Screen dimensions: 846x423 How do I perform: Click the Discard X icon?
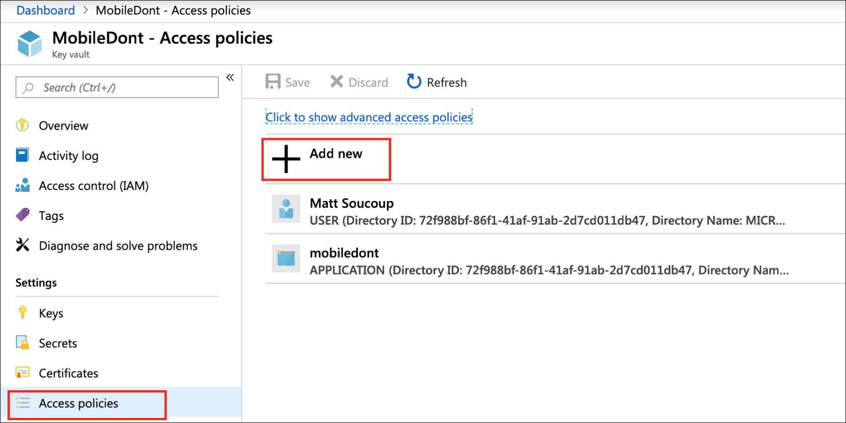[337, 82]
